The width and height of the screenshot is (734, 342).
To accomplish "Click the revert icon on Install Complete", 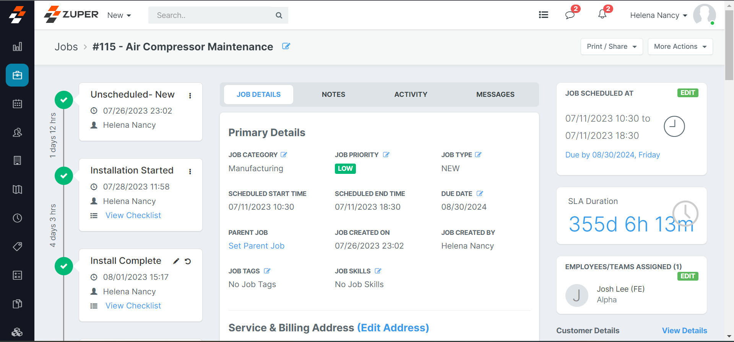I will (188, 261).
